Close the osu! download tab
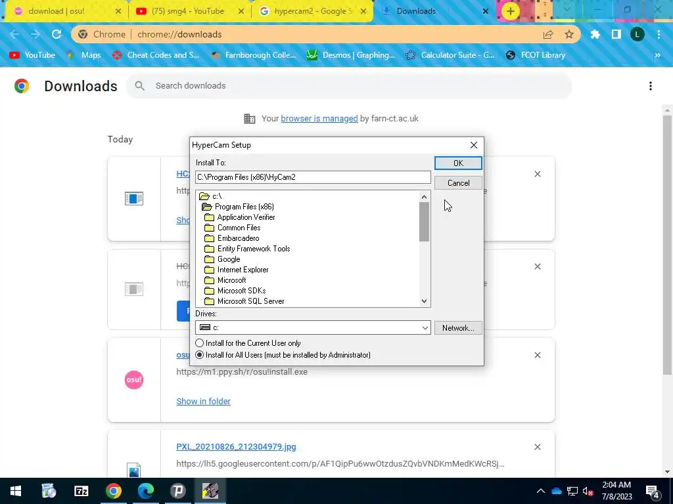Image resolution: width=673 pixels, height=504 pixels. tap(118, 11)
